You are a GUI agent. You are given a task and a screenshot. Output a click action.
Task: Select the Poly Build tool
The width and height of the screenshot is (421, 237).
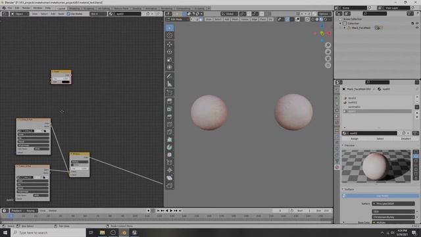point(170,140)
